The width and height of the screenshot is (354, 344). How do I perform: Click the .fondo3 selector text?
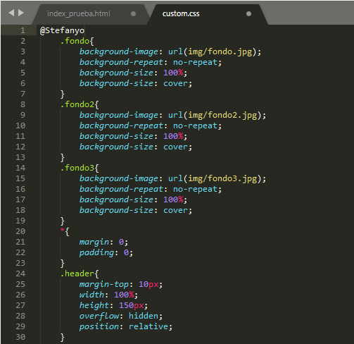(77, 168)
